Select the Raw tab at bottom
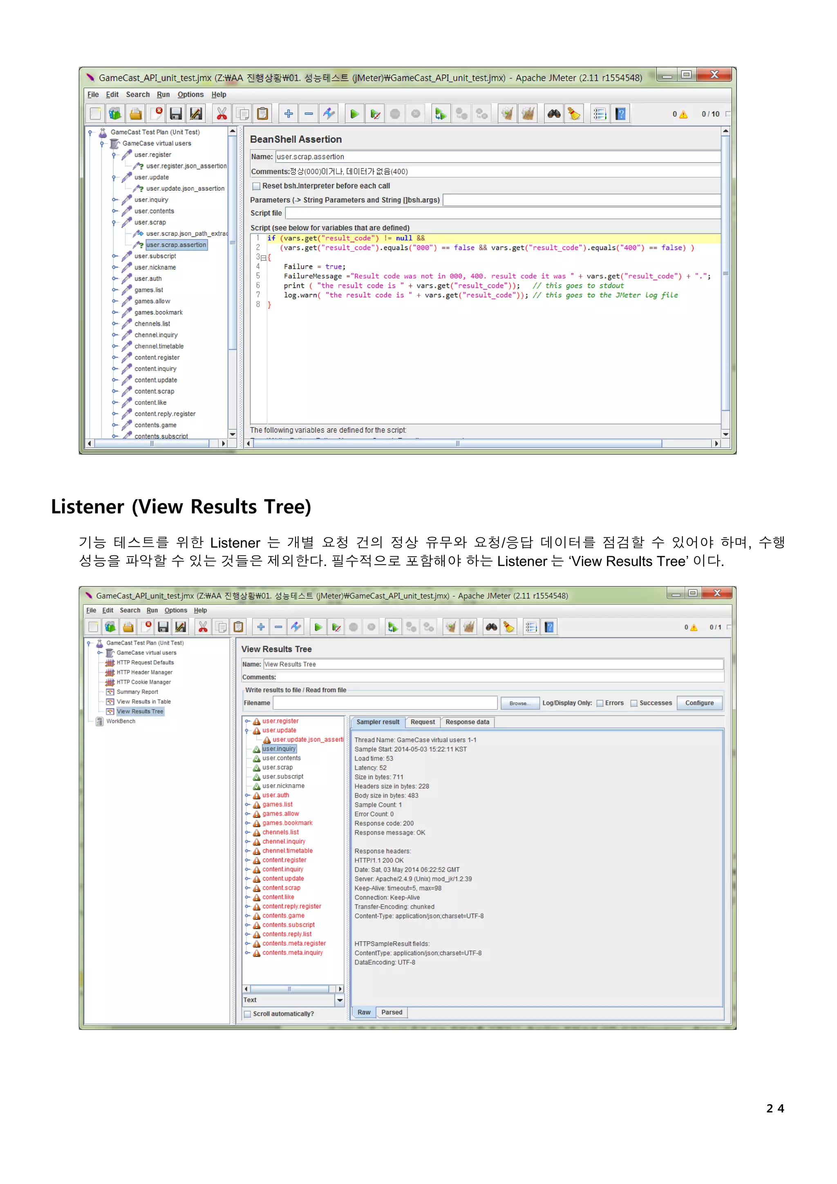Viewport: 837px width, 1184px height. click(364, 1013)
